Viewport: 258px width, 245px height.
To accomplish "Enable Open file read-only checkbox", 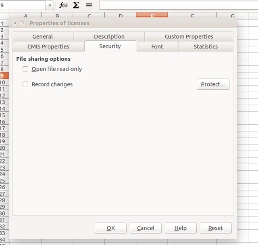I will tap(25, 69).
